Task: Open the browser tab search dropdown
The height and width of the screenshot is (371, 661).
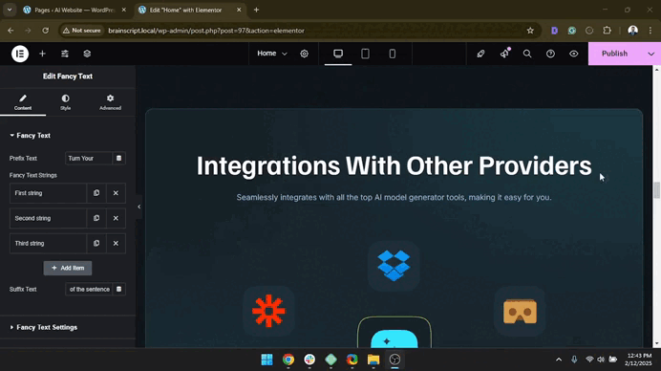Action: pos(10,10)
